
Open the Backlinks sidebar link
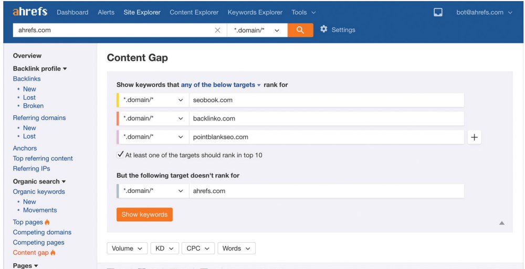point(27,79)
